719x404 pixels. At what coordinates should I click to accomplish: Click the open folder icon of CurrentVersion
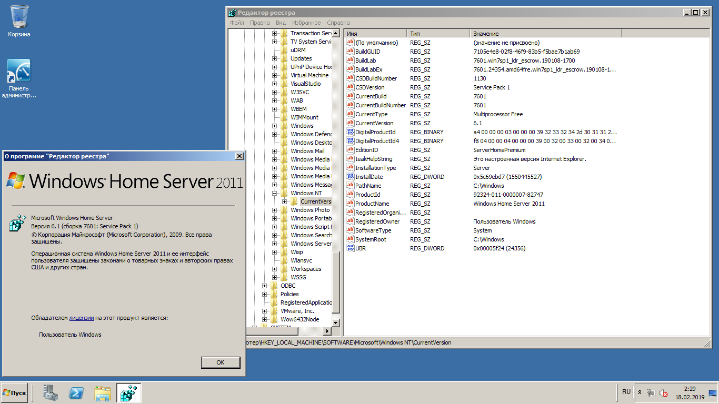(294, 201)
